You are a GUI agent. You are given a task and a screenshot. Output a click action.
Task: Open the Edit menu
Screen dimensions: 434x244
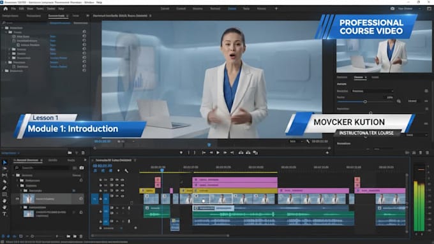coord(21,8)
